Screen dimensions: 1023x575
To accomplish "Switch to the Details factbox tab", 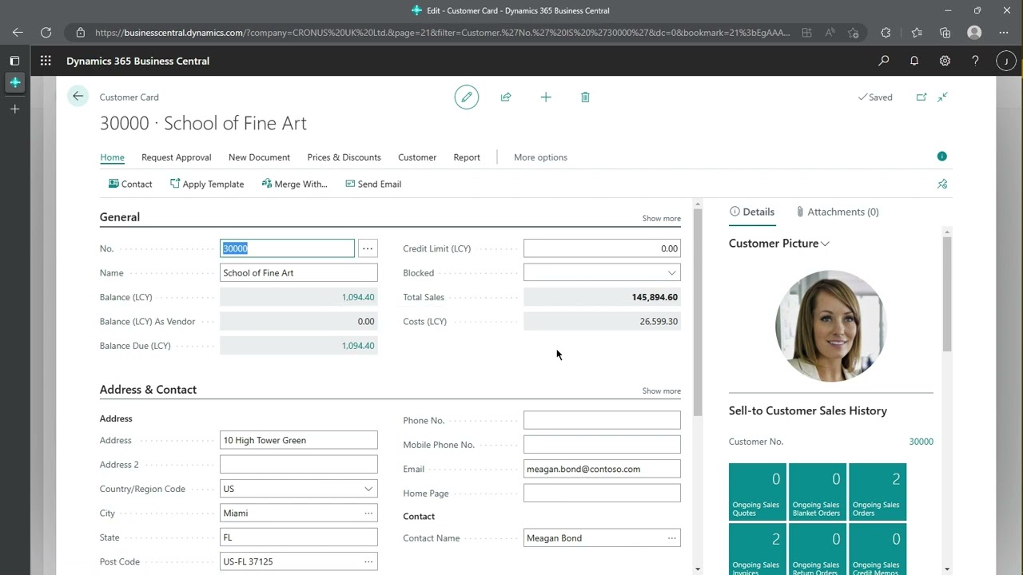I will click(752, 212).
